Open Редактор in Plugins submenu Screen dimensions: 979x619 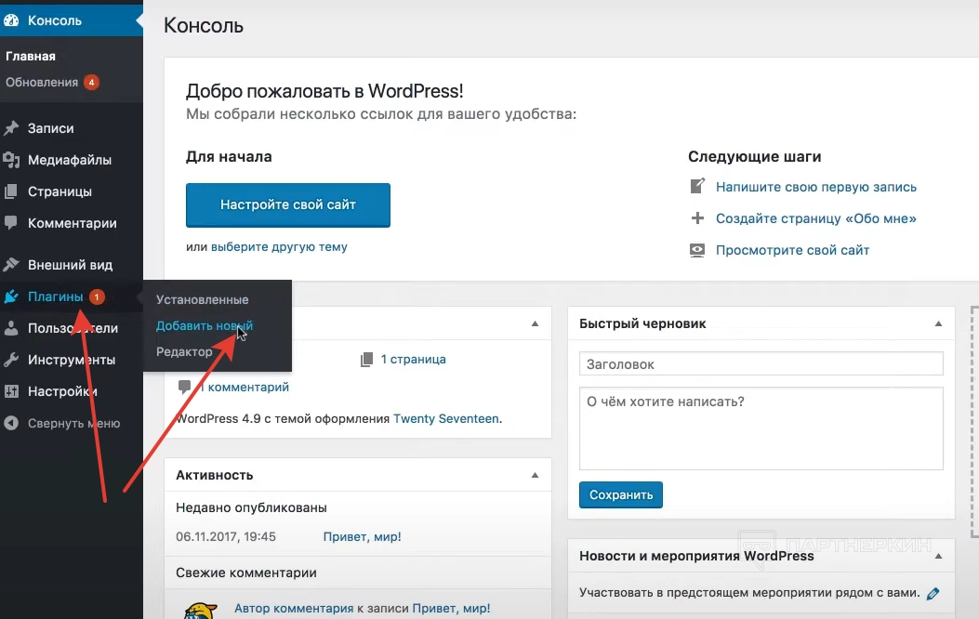tap(184, 352)
